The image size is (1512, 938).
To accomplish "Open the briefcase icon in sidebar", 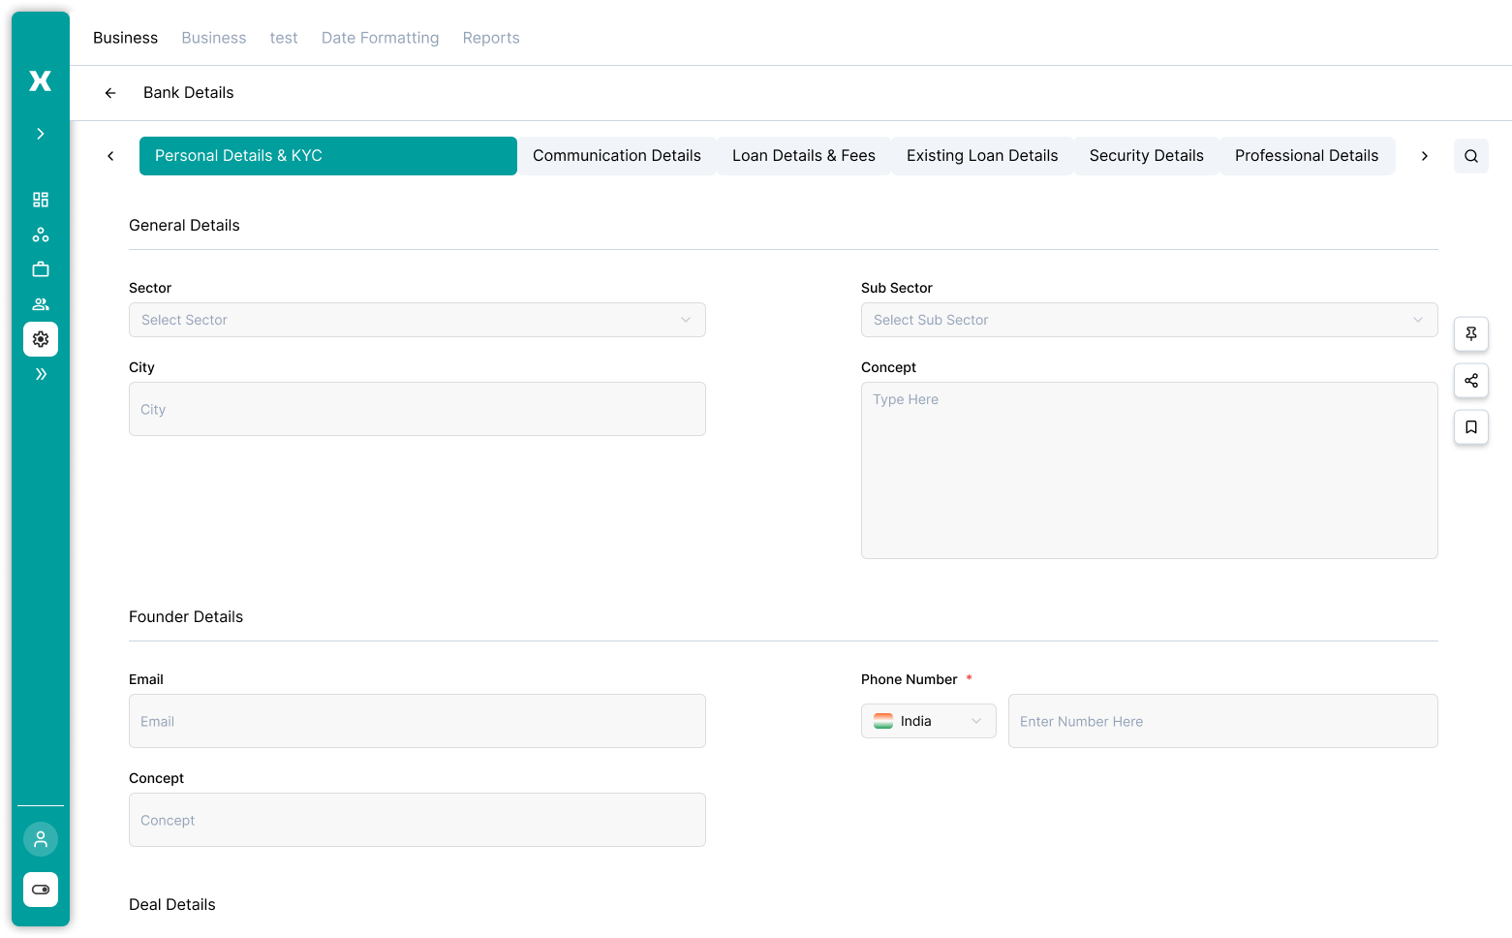I will pyautogui.click(x=40, y=268).
